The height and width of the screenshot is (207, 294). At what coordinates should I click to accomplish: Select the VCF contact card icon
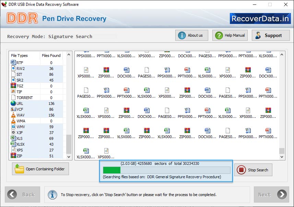tap(13, 109)
